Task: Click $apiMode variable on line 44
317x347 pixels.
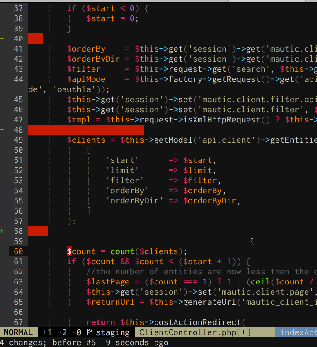Action: coord(86,79)
